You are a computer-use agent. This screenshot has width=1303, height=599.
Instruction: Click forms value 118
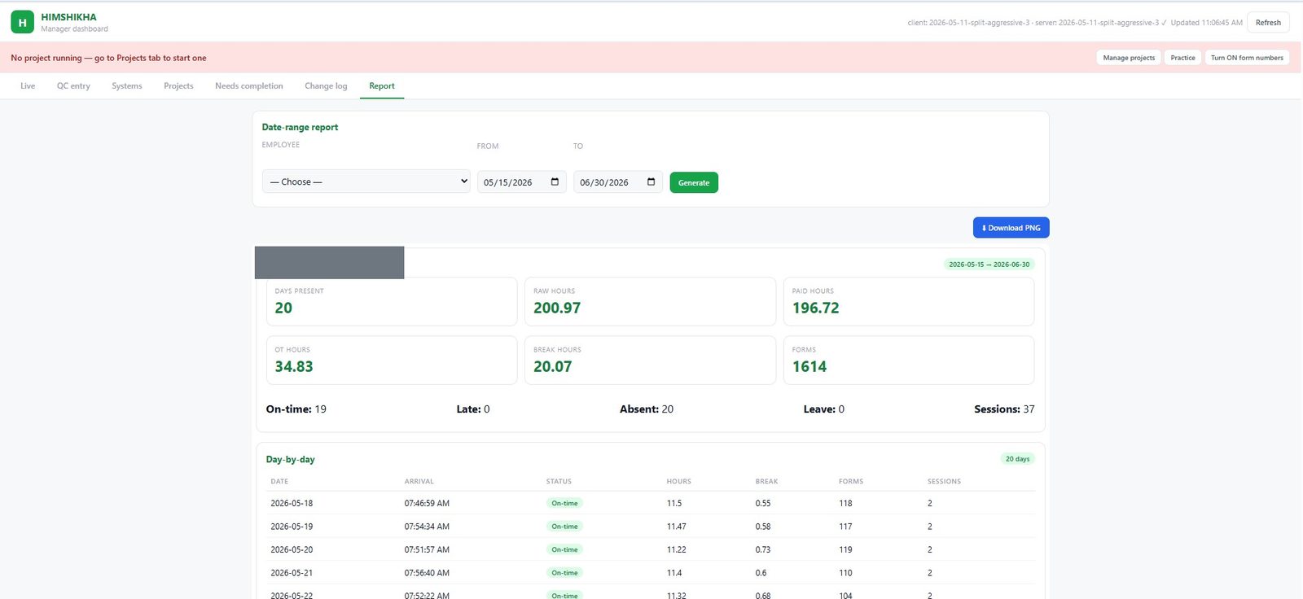coord(845,503)
